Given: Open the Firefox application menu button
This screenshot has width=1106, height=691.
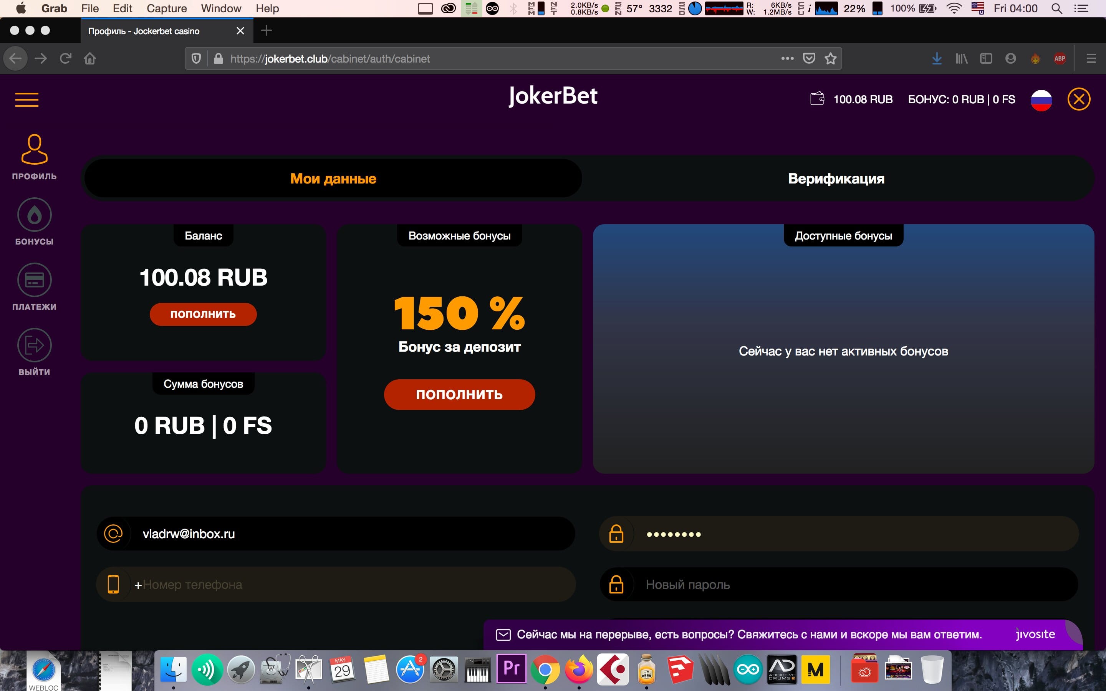Looking at the screenshot, I should click(x=1091, y=58).
